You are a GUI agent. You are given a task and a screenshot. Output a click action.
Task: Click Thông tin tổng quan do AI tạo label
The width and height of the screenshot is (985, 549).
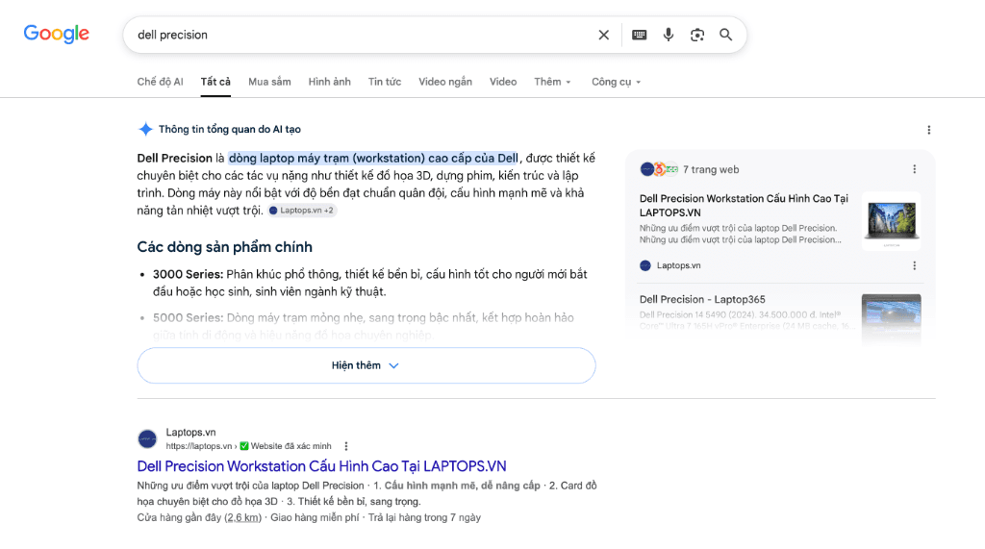coord(229,130)
